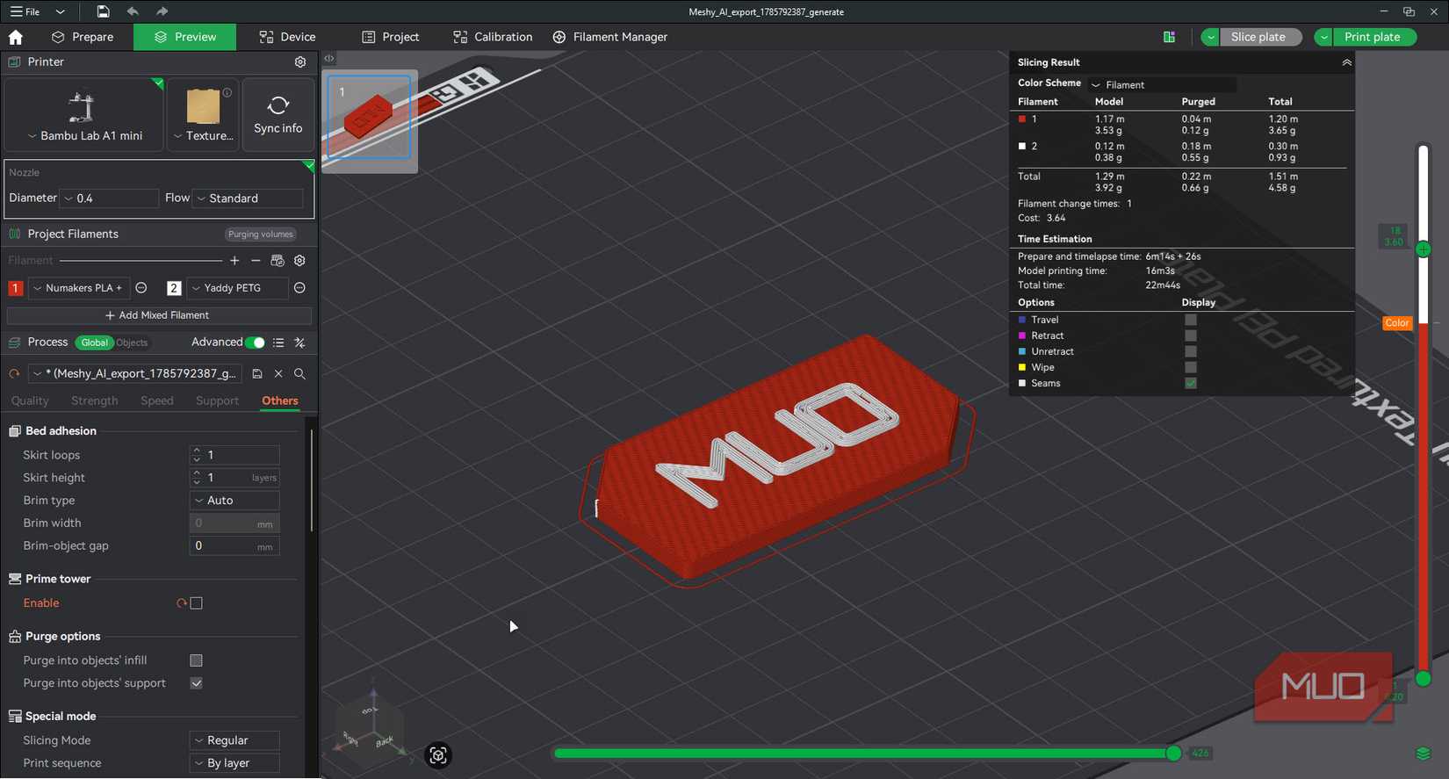Open the Filament Manager tab
The height and width of the screenshot is (779, 1449).
[610, 37]
